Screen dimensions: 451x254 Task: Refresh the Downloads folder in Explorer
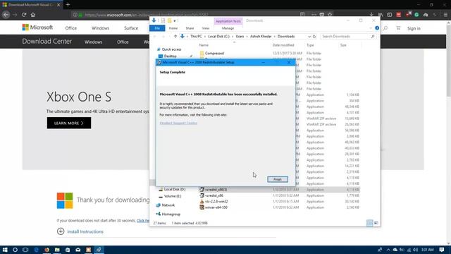[314, 37]
